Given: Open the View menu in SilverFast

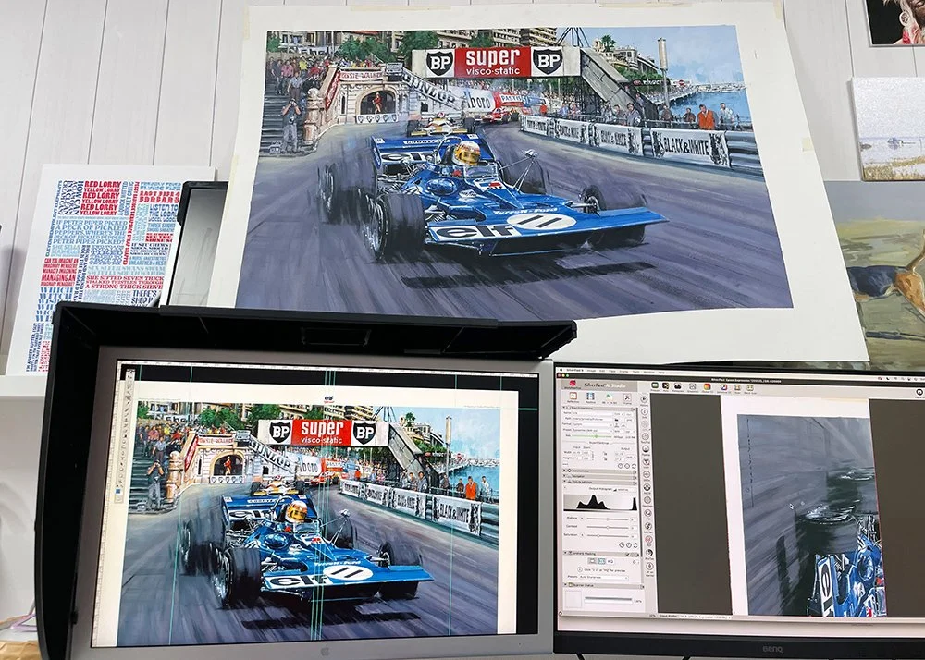Looking at the screenshot, I should [x=612, y=372].
